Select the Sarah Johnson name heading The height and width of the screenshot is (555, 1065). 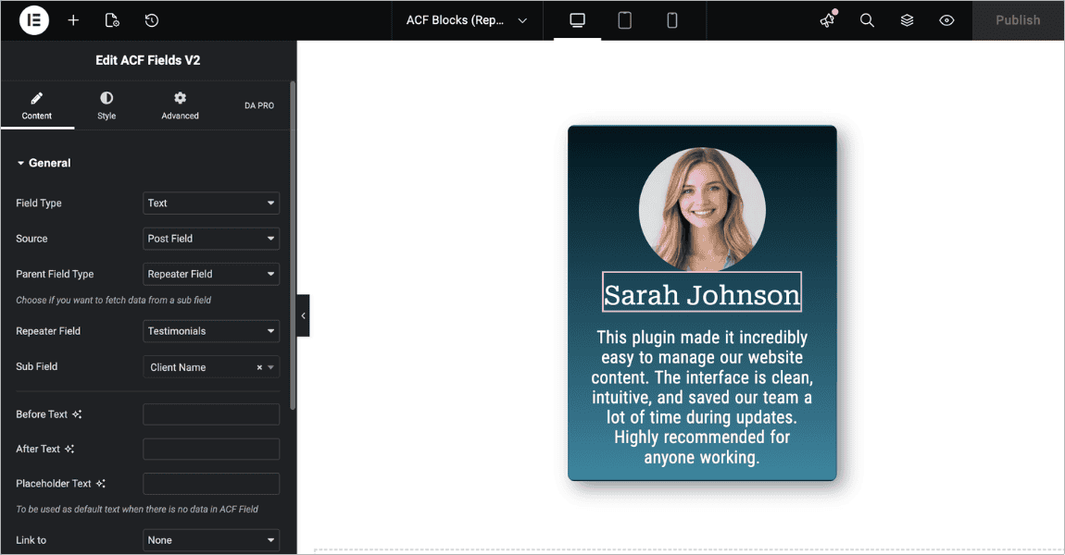tap(702, 291)
